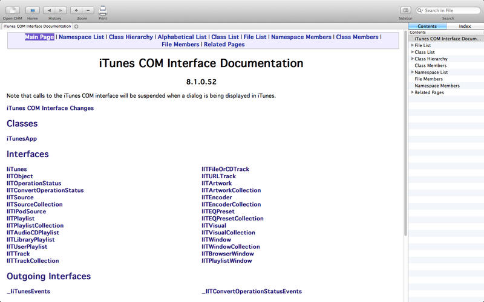Print the document using printer icon
The height and width of the screenshot is (302, 484).
[103, 10]
